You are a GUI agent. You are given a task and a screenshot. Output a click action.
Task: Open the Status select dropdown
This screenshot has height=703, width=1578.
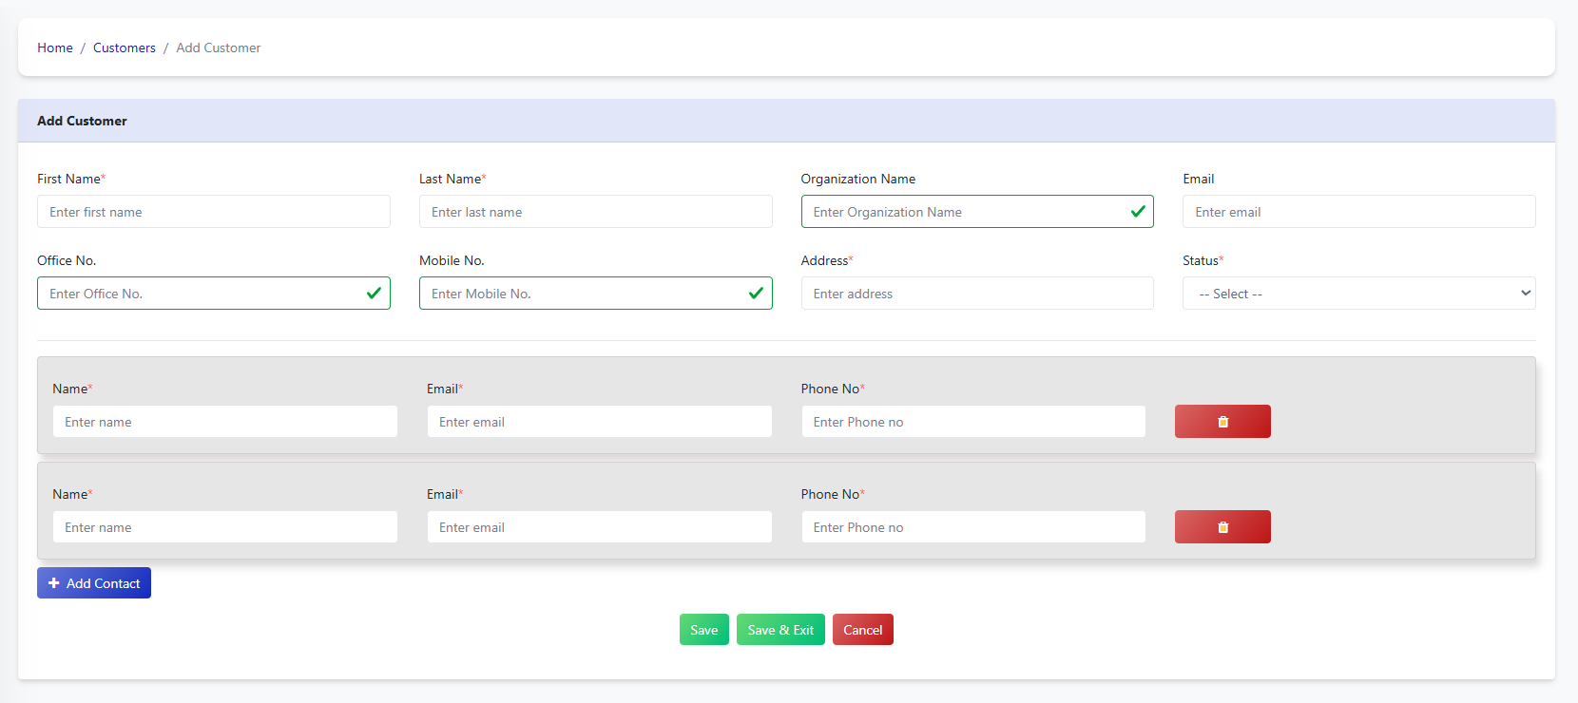(1358, 294)
